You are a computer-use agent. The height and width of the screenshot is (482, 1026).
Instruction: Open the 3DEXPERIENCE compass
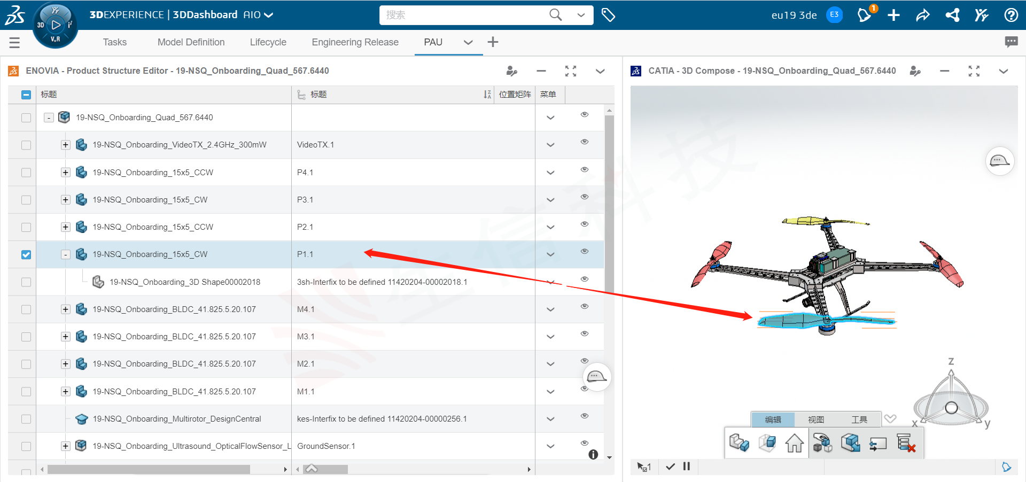(55, 25)
